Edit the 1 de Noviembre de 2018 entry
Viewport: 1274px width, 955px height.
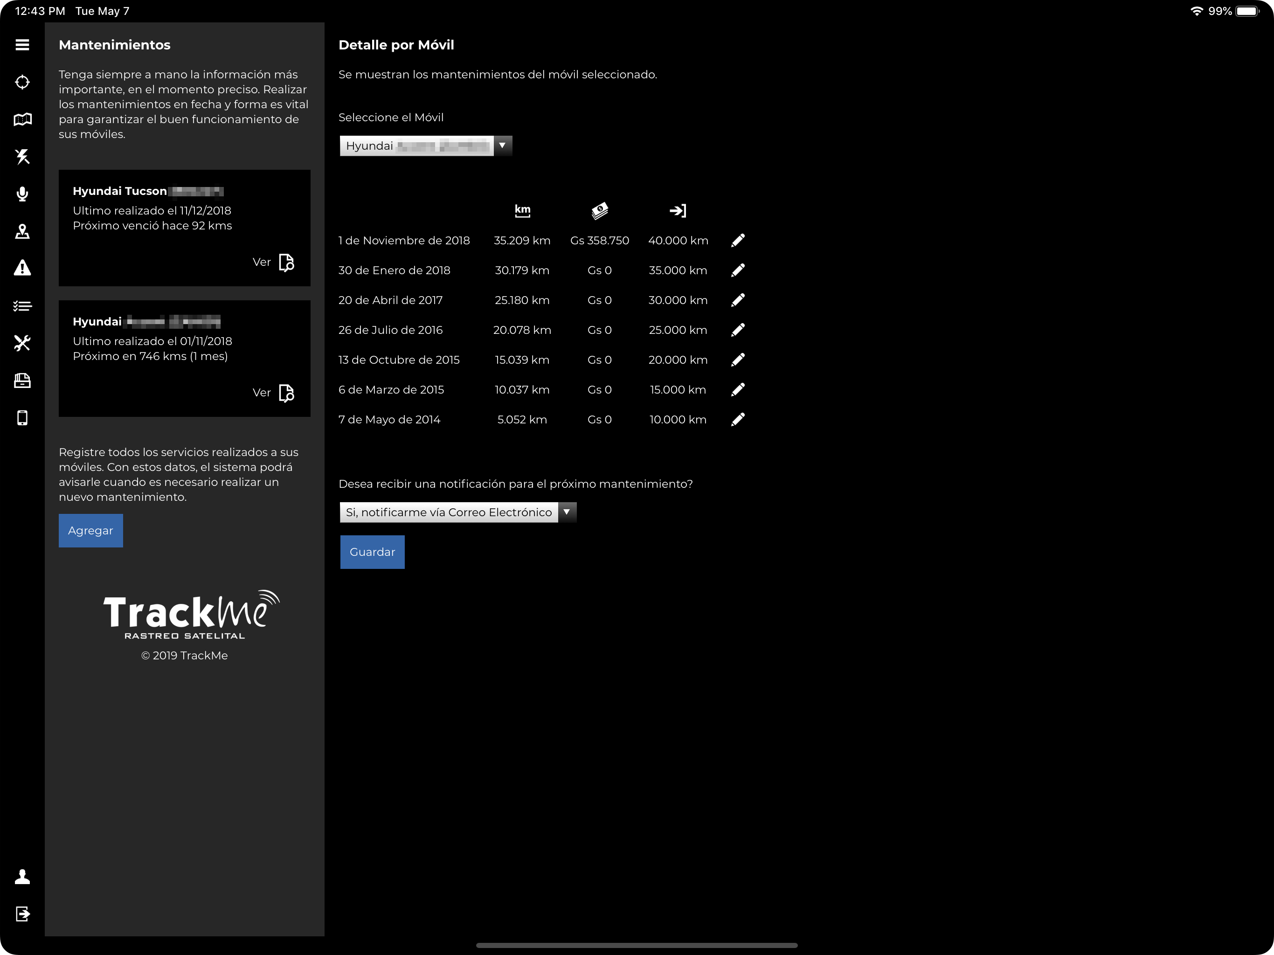coord(738,240)
